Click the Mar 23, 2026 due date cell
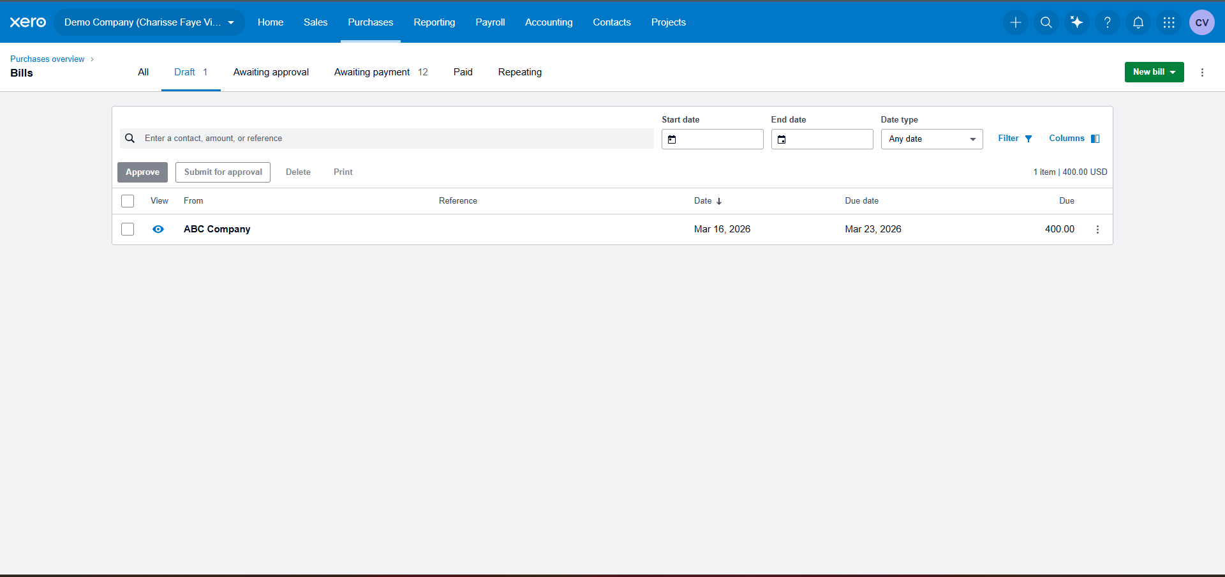This screenshot has height=577, width=1225. pyautogui.click(x=873, y=229)
